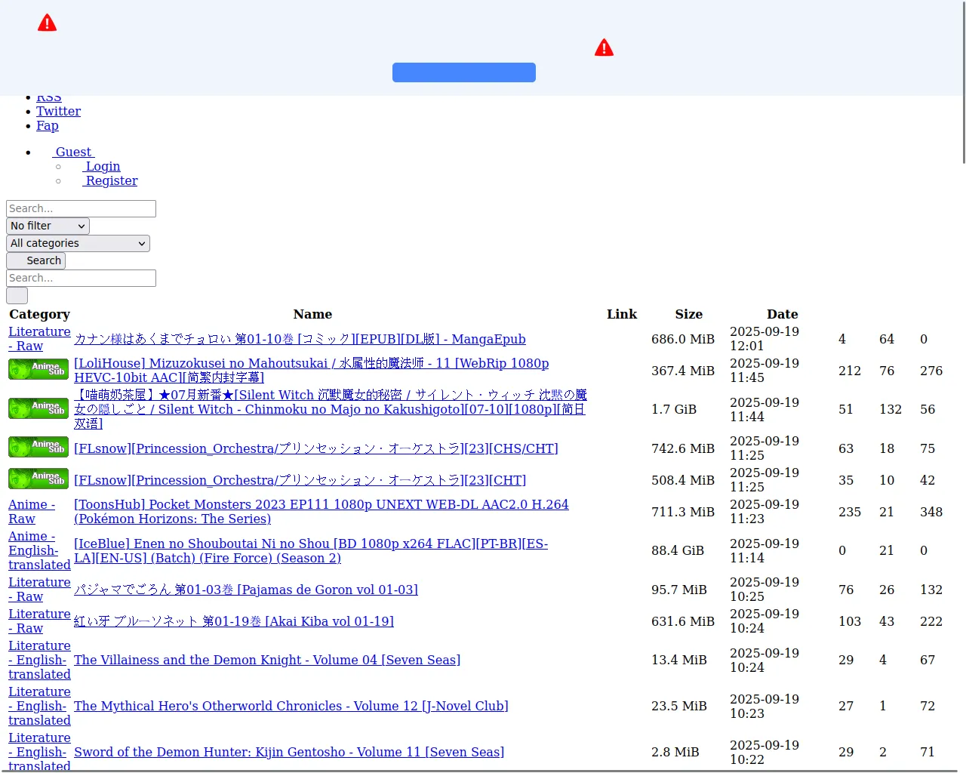Select Login under Guest menu
The height and width of the screenshot is (773, 966).
click(102, 167)
